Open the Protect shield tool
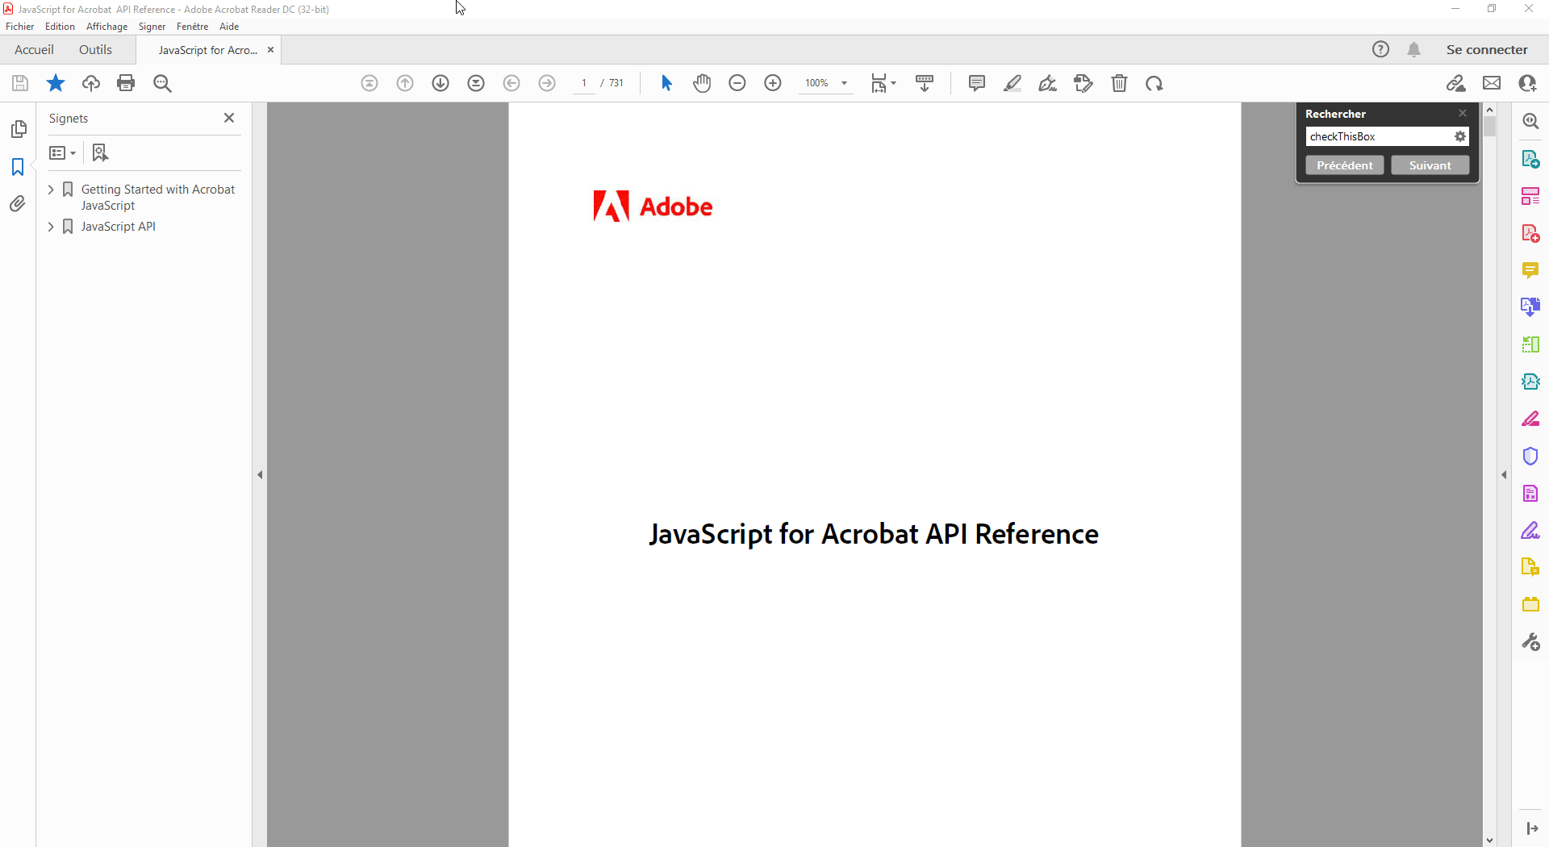1549x847 pixels. point(1530,456)
